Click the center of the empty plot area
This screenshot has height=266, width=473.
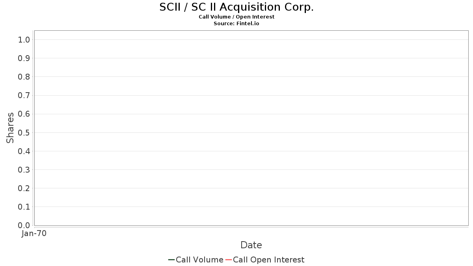pyautogui.click(x=251, y=128)
